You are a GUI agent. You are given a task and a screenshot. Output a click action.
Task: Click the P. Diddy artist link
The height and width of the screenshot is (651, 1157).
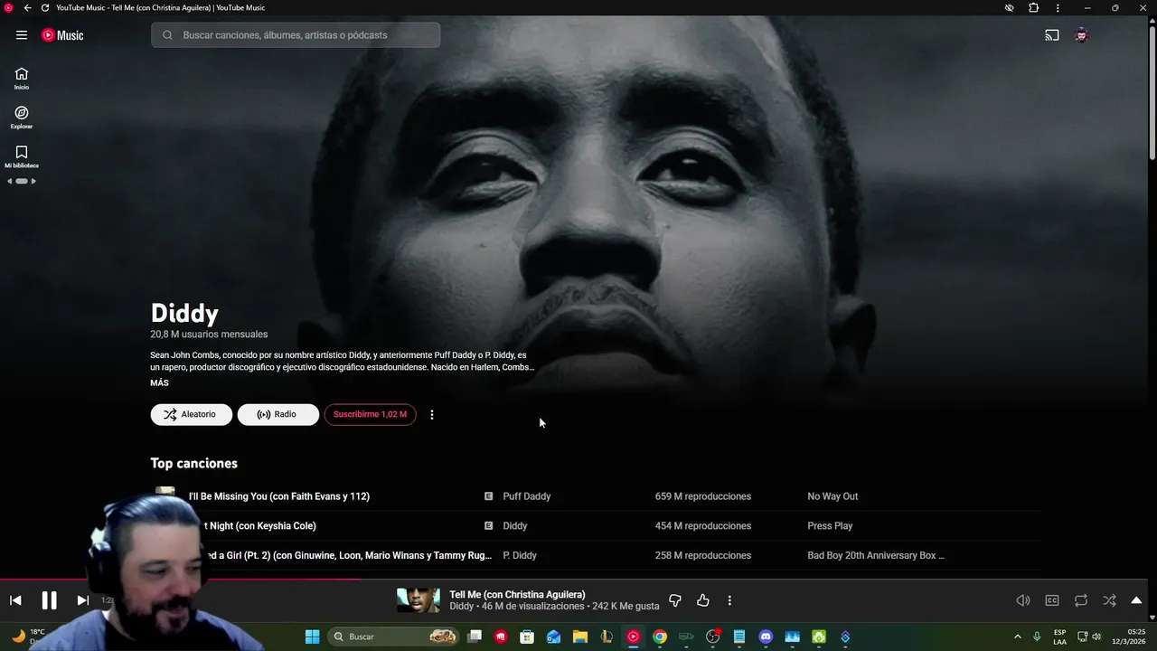520,555
